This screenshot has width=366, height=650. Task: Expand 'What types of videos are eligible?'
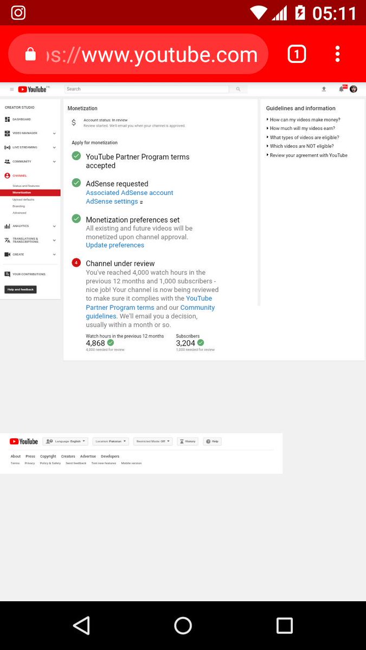coord(303,138)
